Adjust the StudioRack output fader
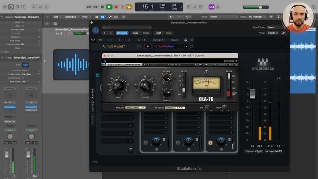318x179 pixels. tap(253, 94)
